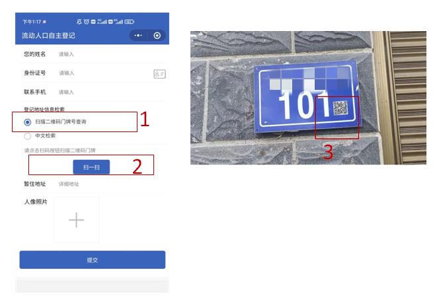Tap the alarm clock status bar icon
This screenshot has width=437, height=298.
tap(87, 22)
